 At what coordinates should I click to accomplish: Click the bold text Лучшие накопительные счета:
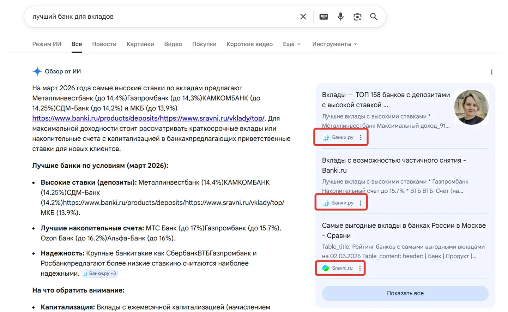(x=92, y=228)
